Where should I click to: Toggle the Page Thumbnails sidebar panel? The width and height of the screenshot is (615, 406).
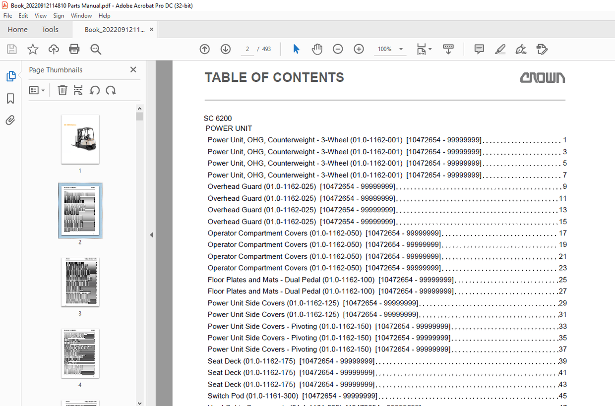[10, 76]
